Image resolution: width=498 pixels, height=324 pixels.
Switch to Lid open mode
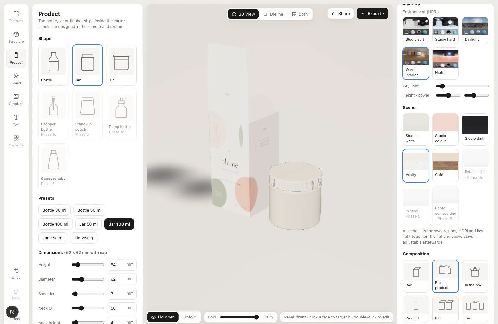[x=163, y=317]
